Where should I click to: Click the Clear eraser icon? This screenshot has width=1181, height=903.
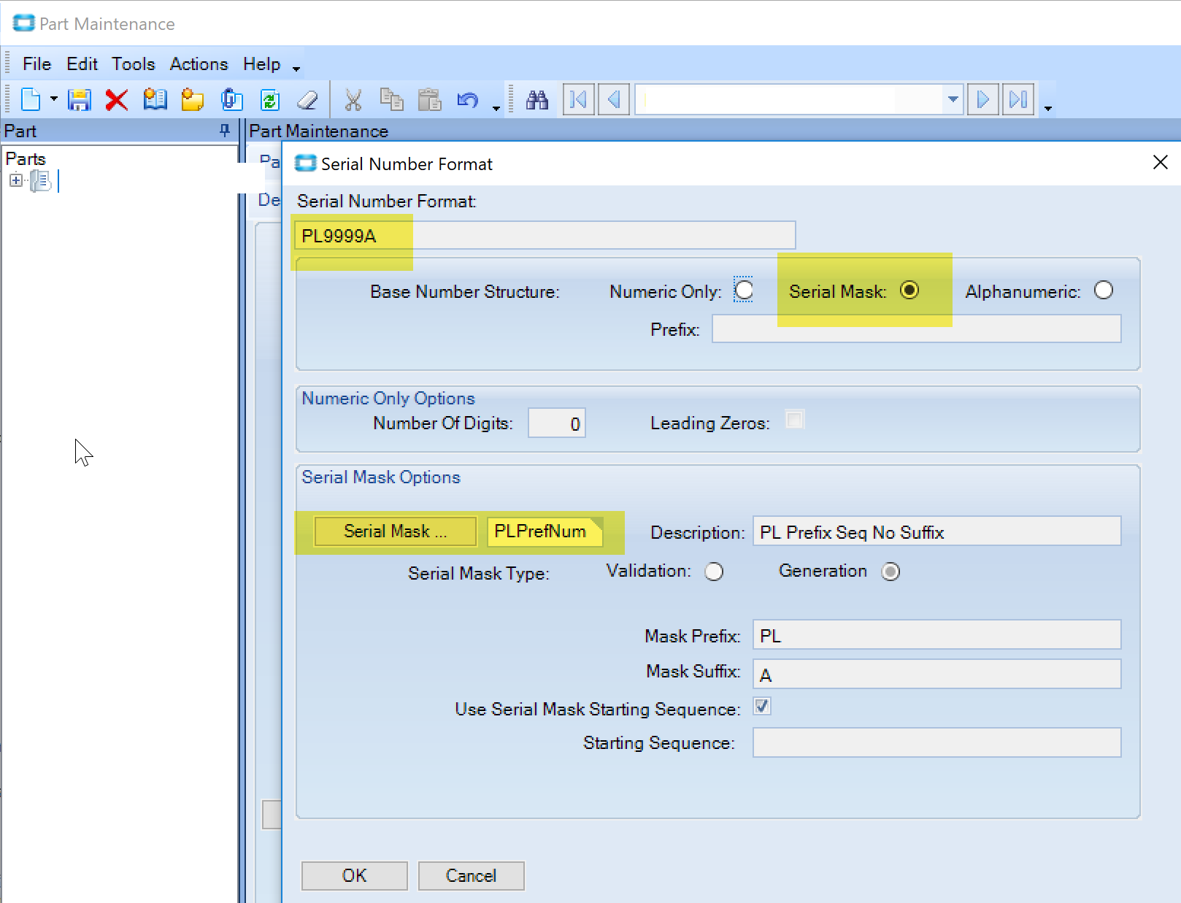point(307,99)
